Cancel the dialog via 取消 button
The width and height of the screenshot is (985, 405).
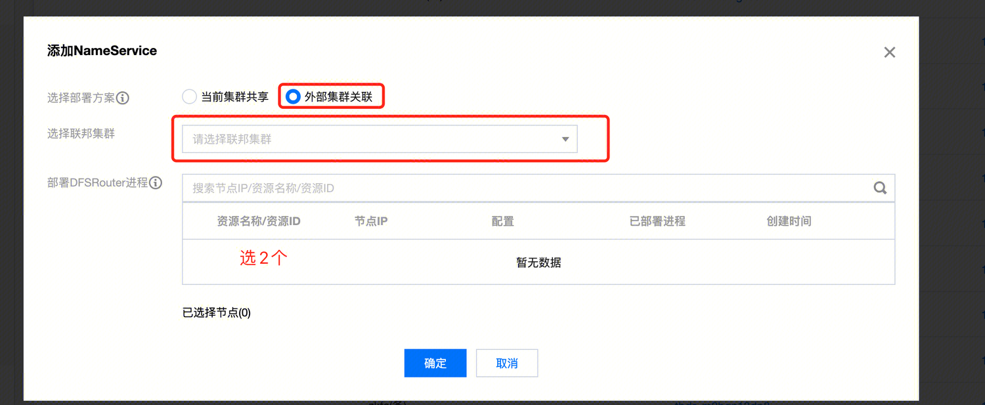(x=506, y=363)
